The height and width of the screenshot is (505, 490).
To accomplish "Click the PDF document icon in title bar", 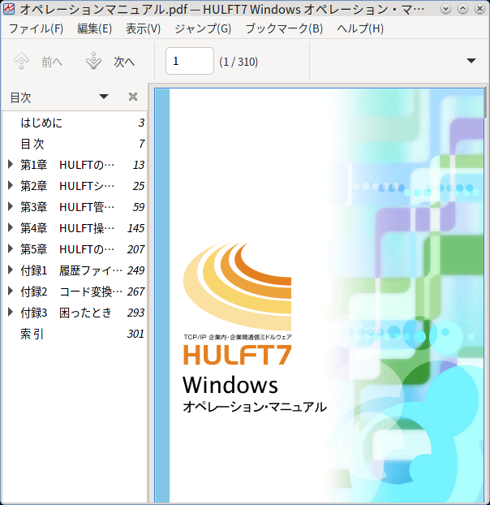I will point(9,9).
